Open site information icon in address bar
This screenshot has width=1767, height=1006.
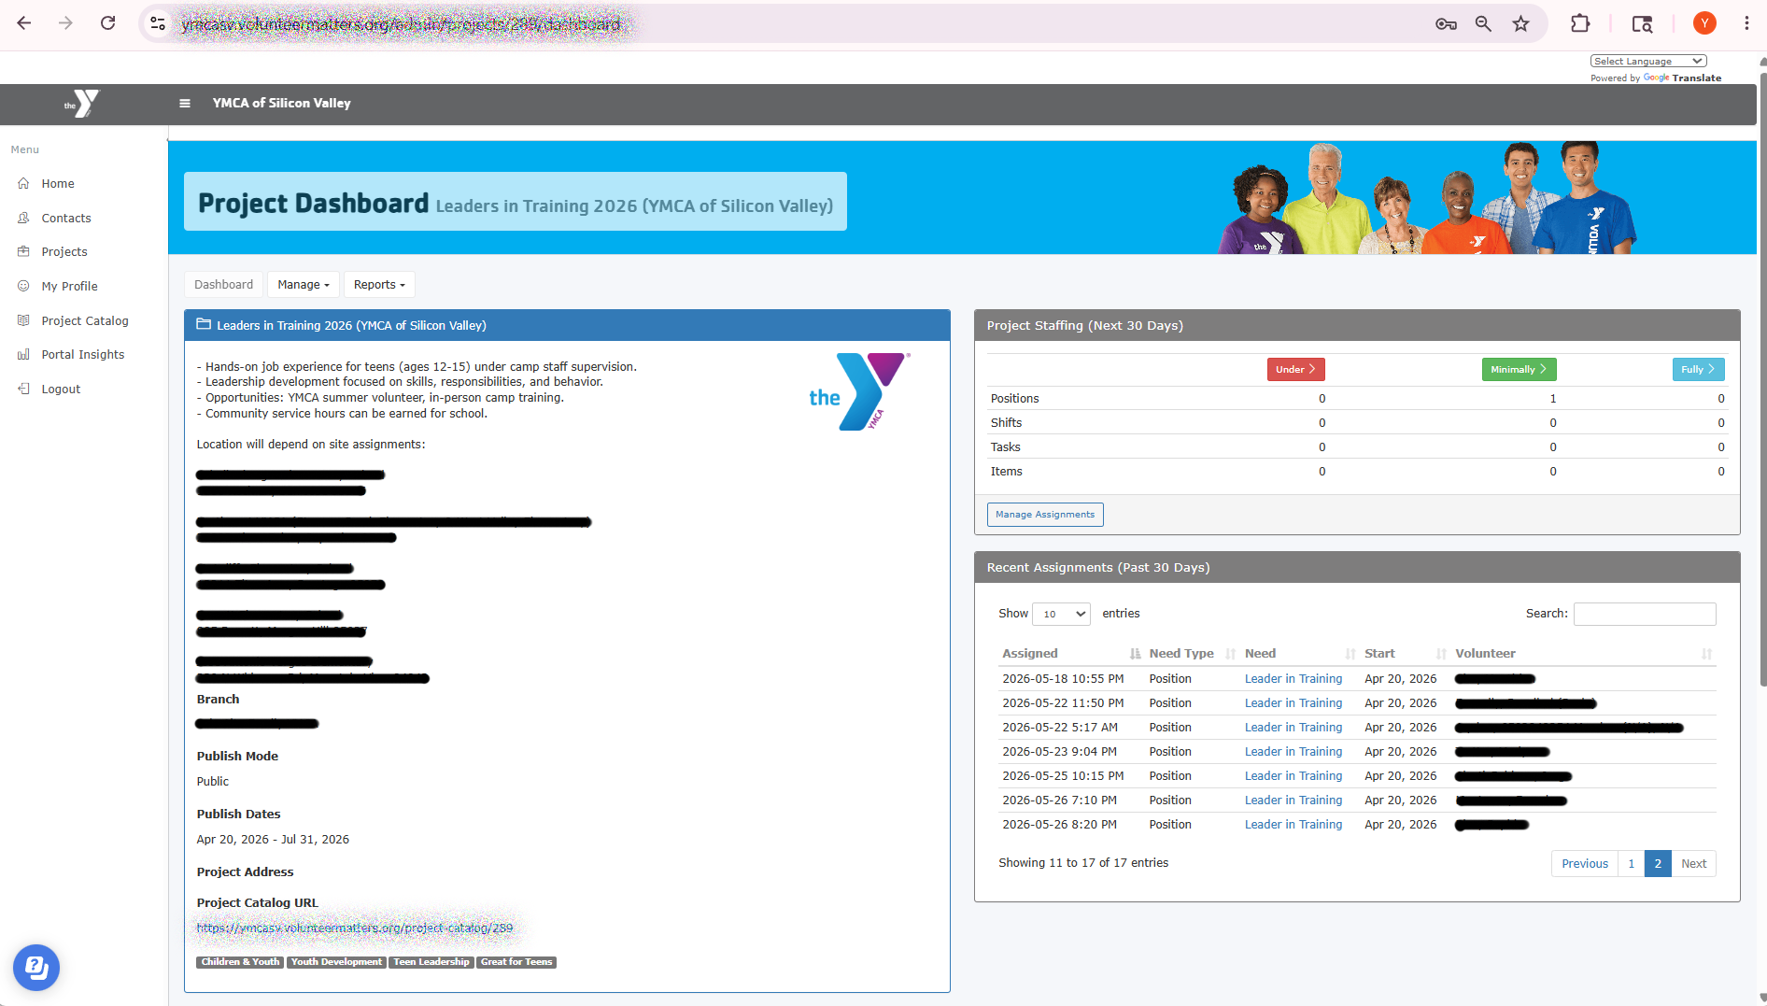(159, 23)
